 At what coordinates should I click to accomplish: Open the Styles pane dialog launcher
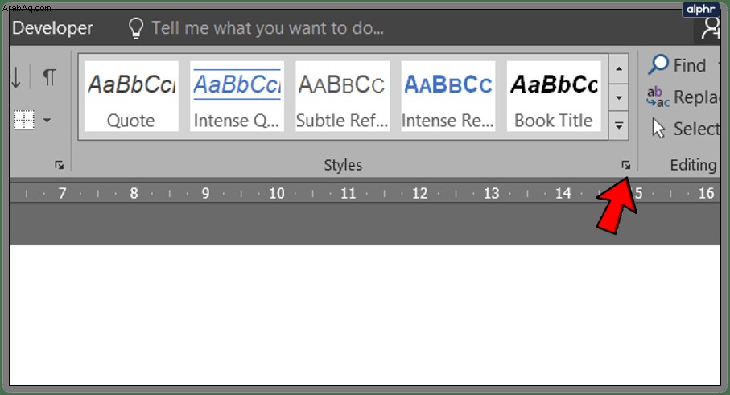tap(625, 165)
